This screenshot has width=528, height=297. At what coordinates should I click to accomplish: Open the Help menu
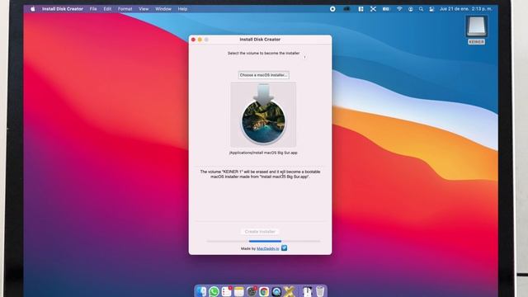(182, 9)
